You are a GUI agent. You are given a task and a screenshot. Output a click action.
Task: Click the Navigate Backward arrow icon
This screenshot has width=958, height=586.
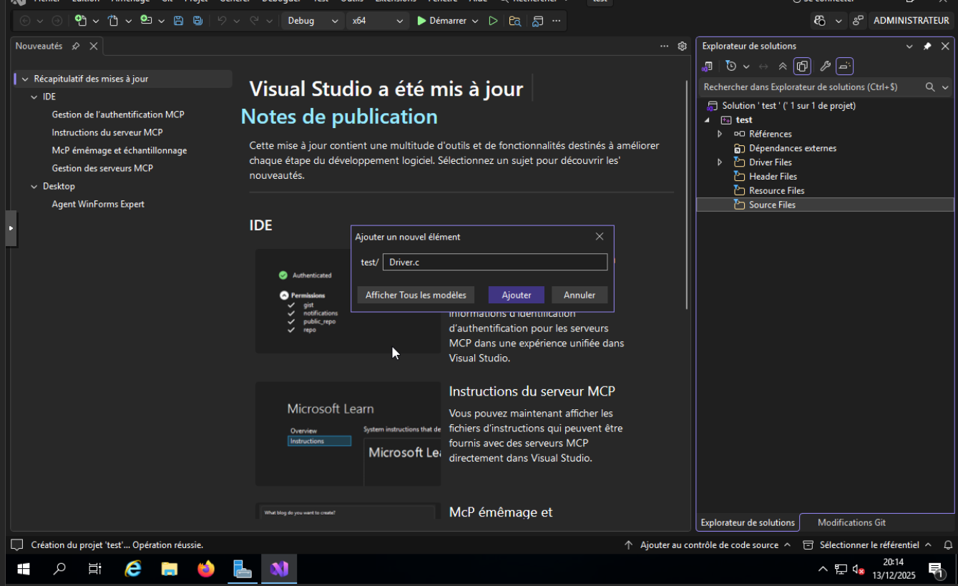point(25,21)
